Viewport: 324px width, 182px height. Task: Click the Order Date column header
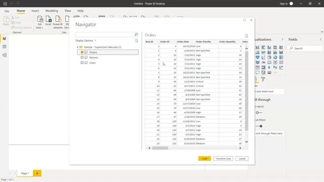point(186,41)
